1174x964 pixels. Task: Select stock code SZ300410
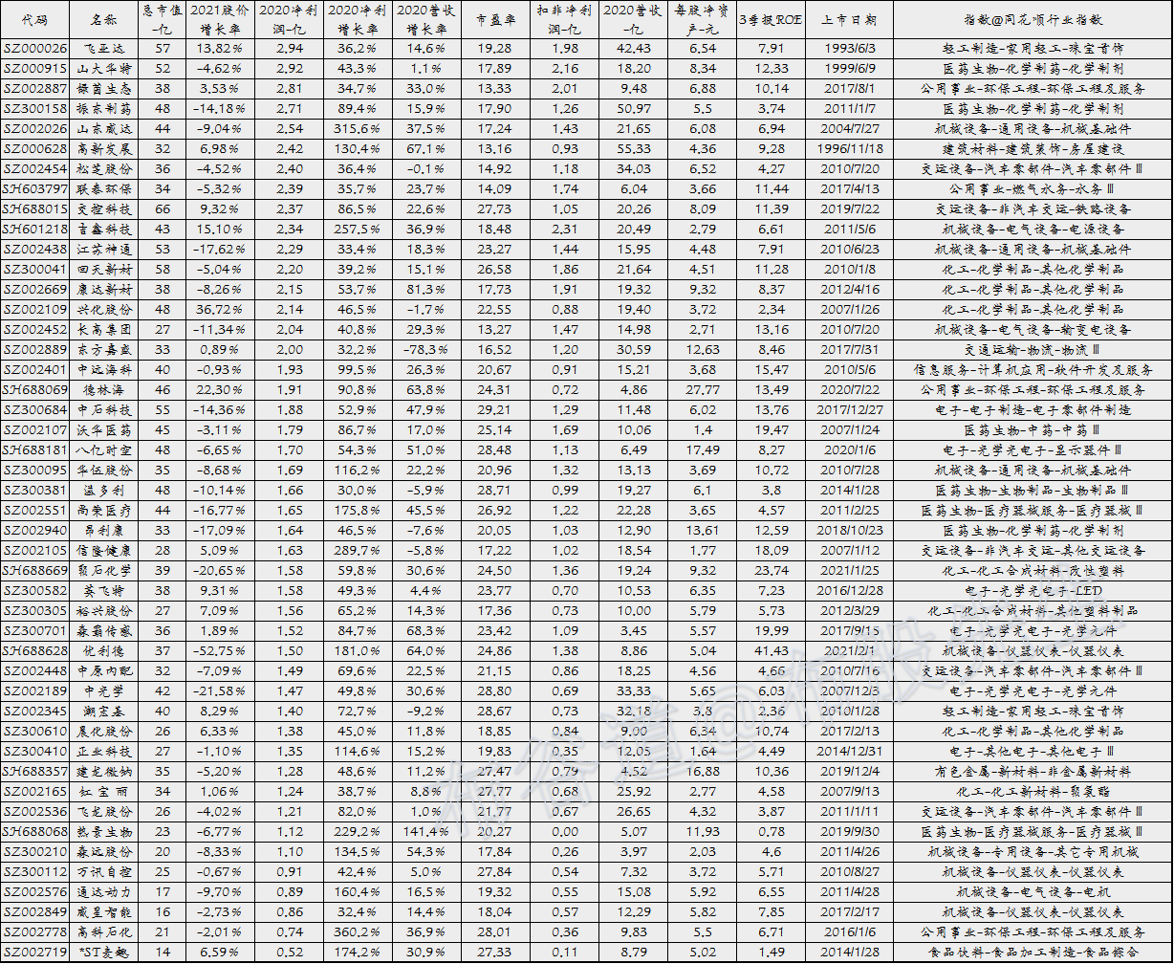34,752
